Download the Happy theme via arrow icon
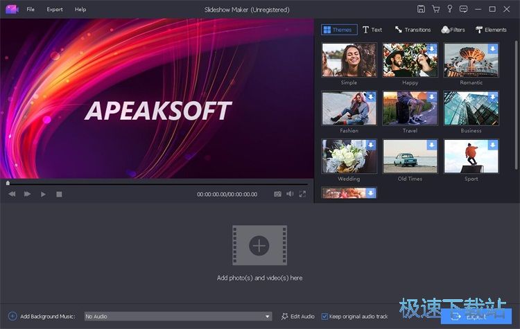520x329 pixels. pyautogui.click(x=432, y=48)
